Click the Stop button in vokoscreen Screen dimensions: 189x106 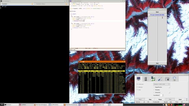tap(150, 100)
